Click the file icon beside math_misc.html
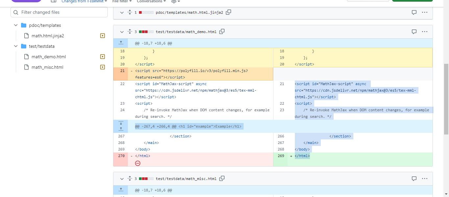Image resolution: width=449 pixels, height=197 pixels. pos(26,67)
